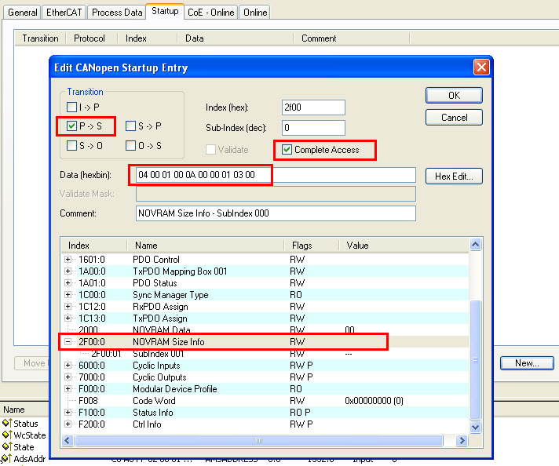Screen dimensions: 559x466
Task: Click the disabled Validate checkbox
Action: point(210,150)
